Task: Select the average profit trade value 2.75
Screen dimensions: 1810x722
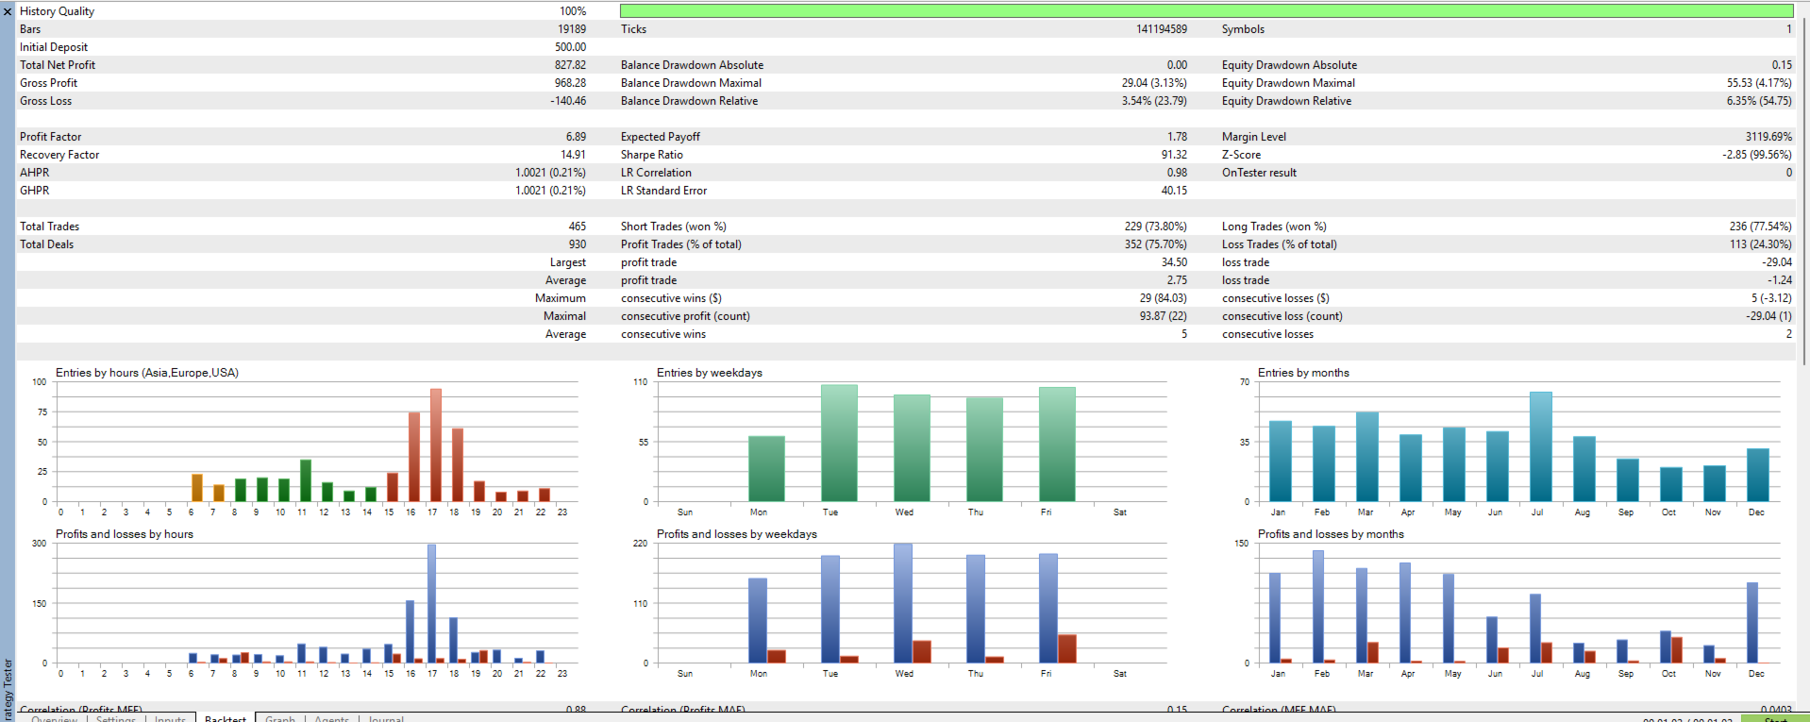Action: tap(1177, 280)
